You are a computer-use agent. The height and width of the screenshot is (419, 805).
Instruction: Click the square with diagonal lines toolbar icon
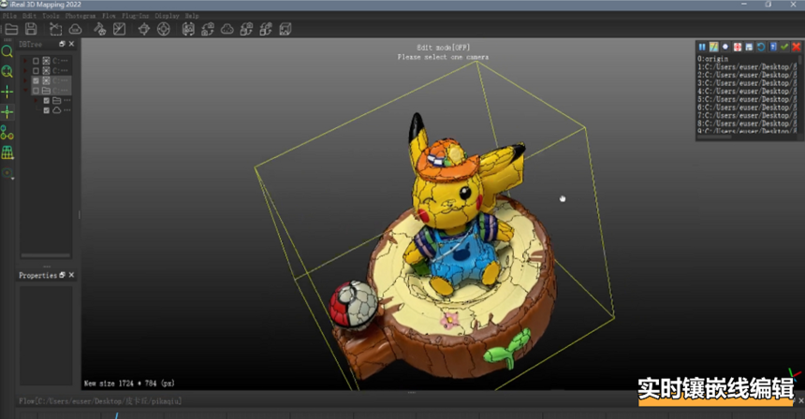[119, 29]
